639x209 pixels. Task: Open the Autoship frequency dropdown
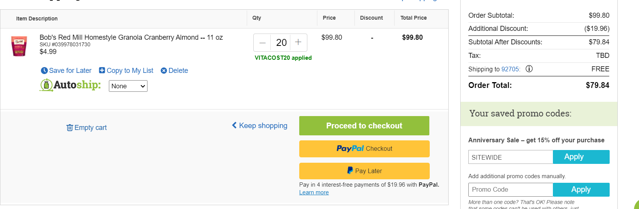pos(128,86)
